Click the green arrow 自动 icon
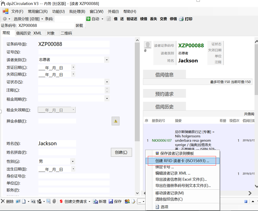Screen dimensions: 258x211 click(88, 19)
